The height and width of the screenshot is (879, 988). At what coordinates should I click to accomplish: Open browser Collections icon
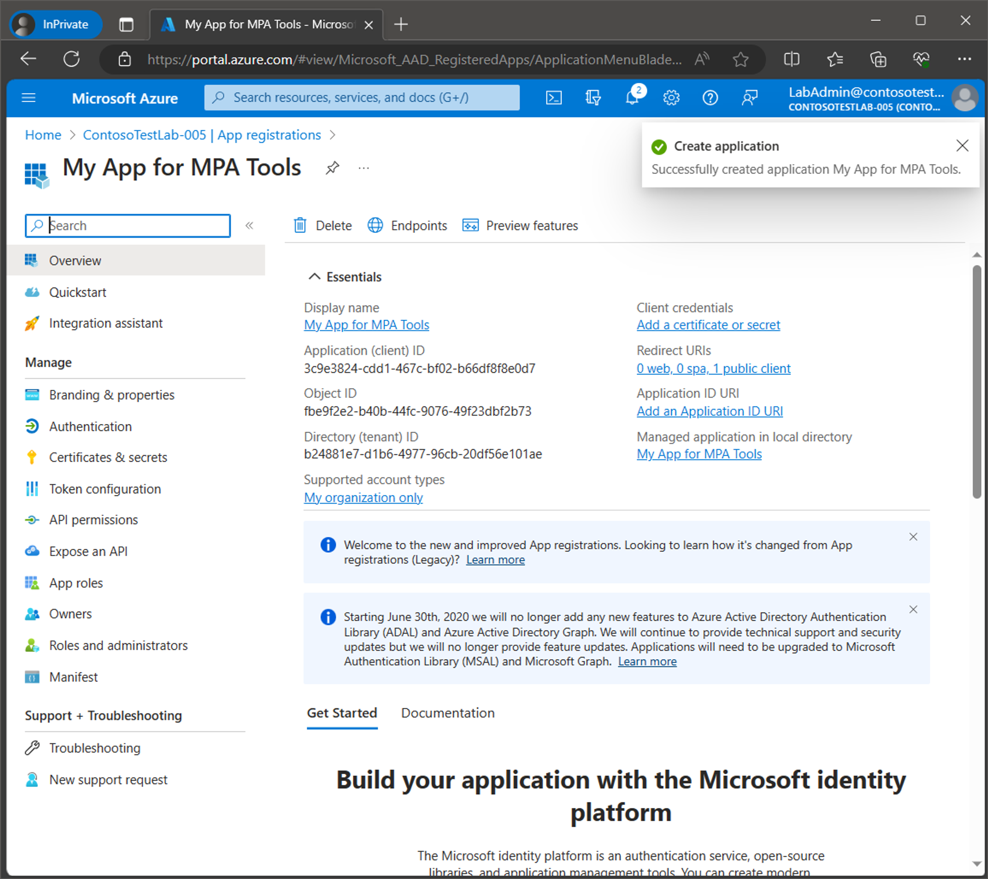pos(878,59)
